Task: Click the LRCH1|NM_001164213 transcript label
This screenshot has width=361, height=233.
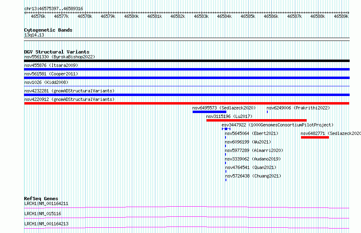Action: point(46,224)
